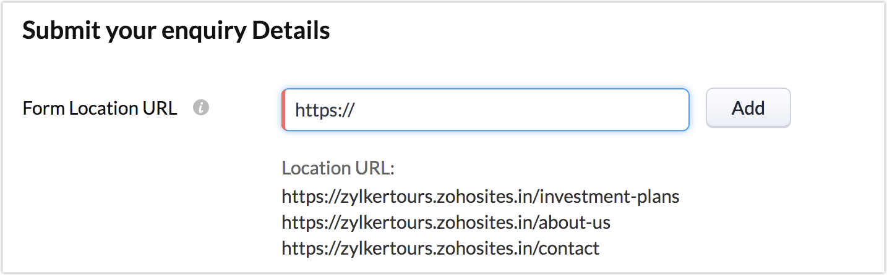
Task: Click the 'Submit your enquiry Details' heading
Action: [176, 30]
